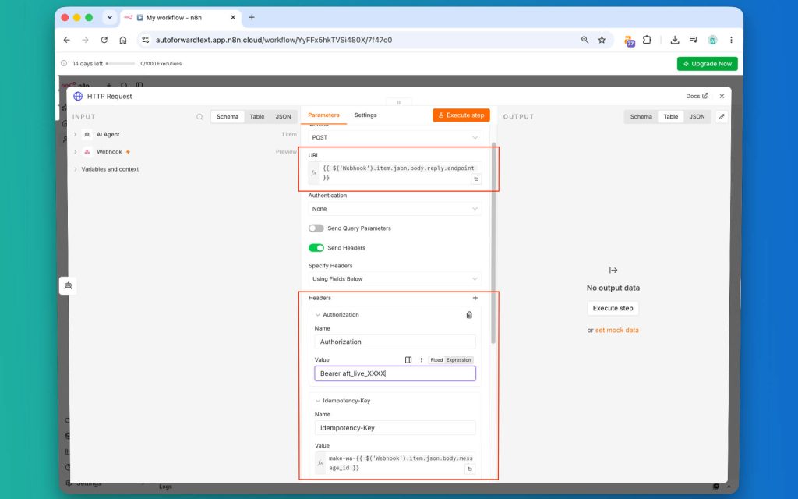The image size is (798, 499).
Task: Open the Value field three-dot options
Action: (421, 360)
